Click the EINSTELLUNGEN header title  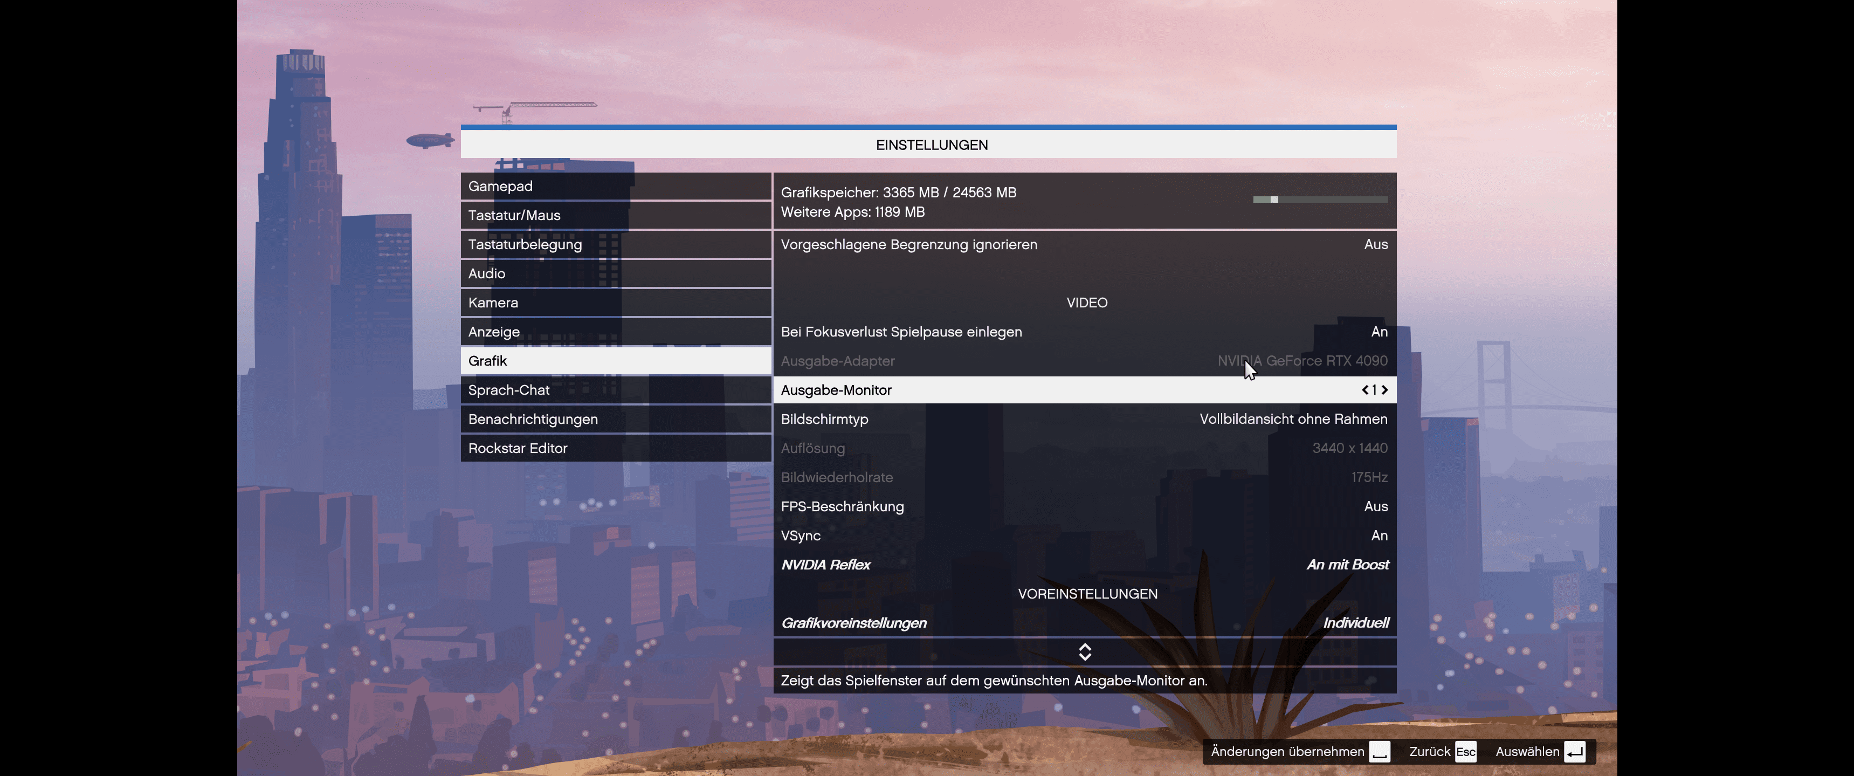click(x=932, y=146)
